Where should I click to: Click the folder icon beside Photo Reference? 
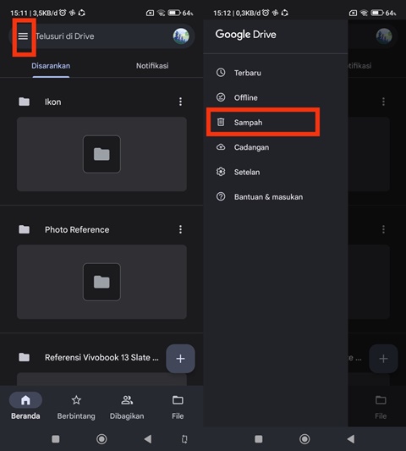(25, 229)
